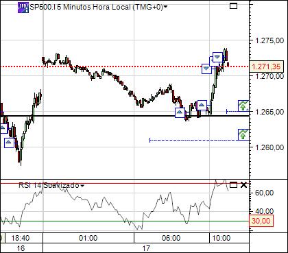Click the 01:00 time axis label
This screenshot has height=253, width=288.
[x=88, y=238]
